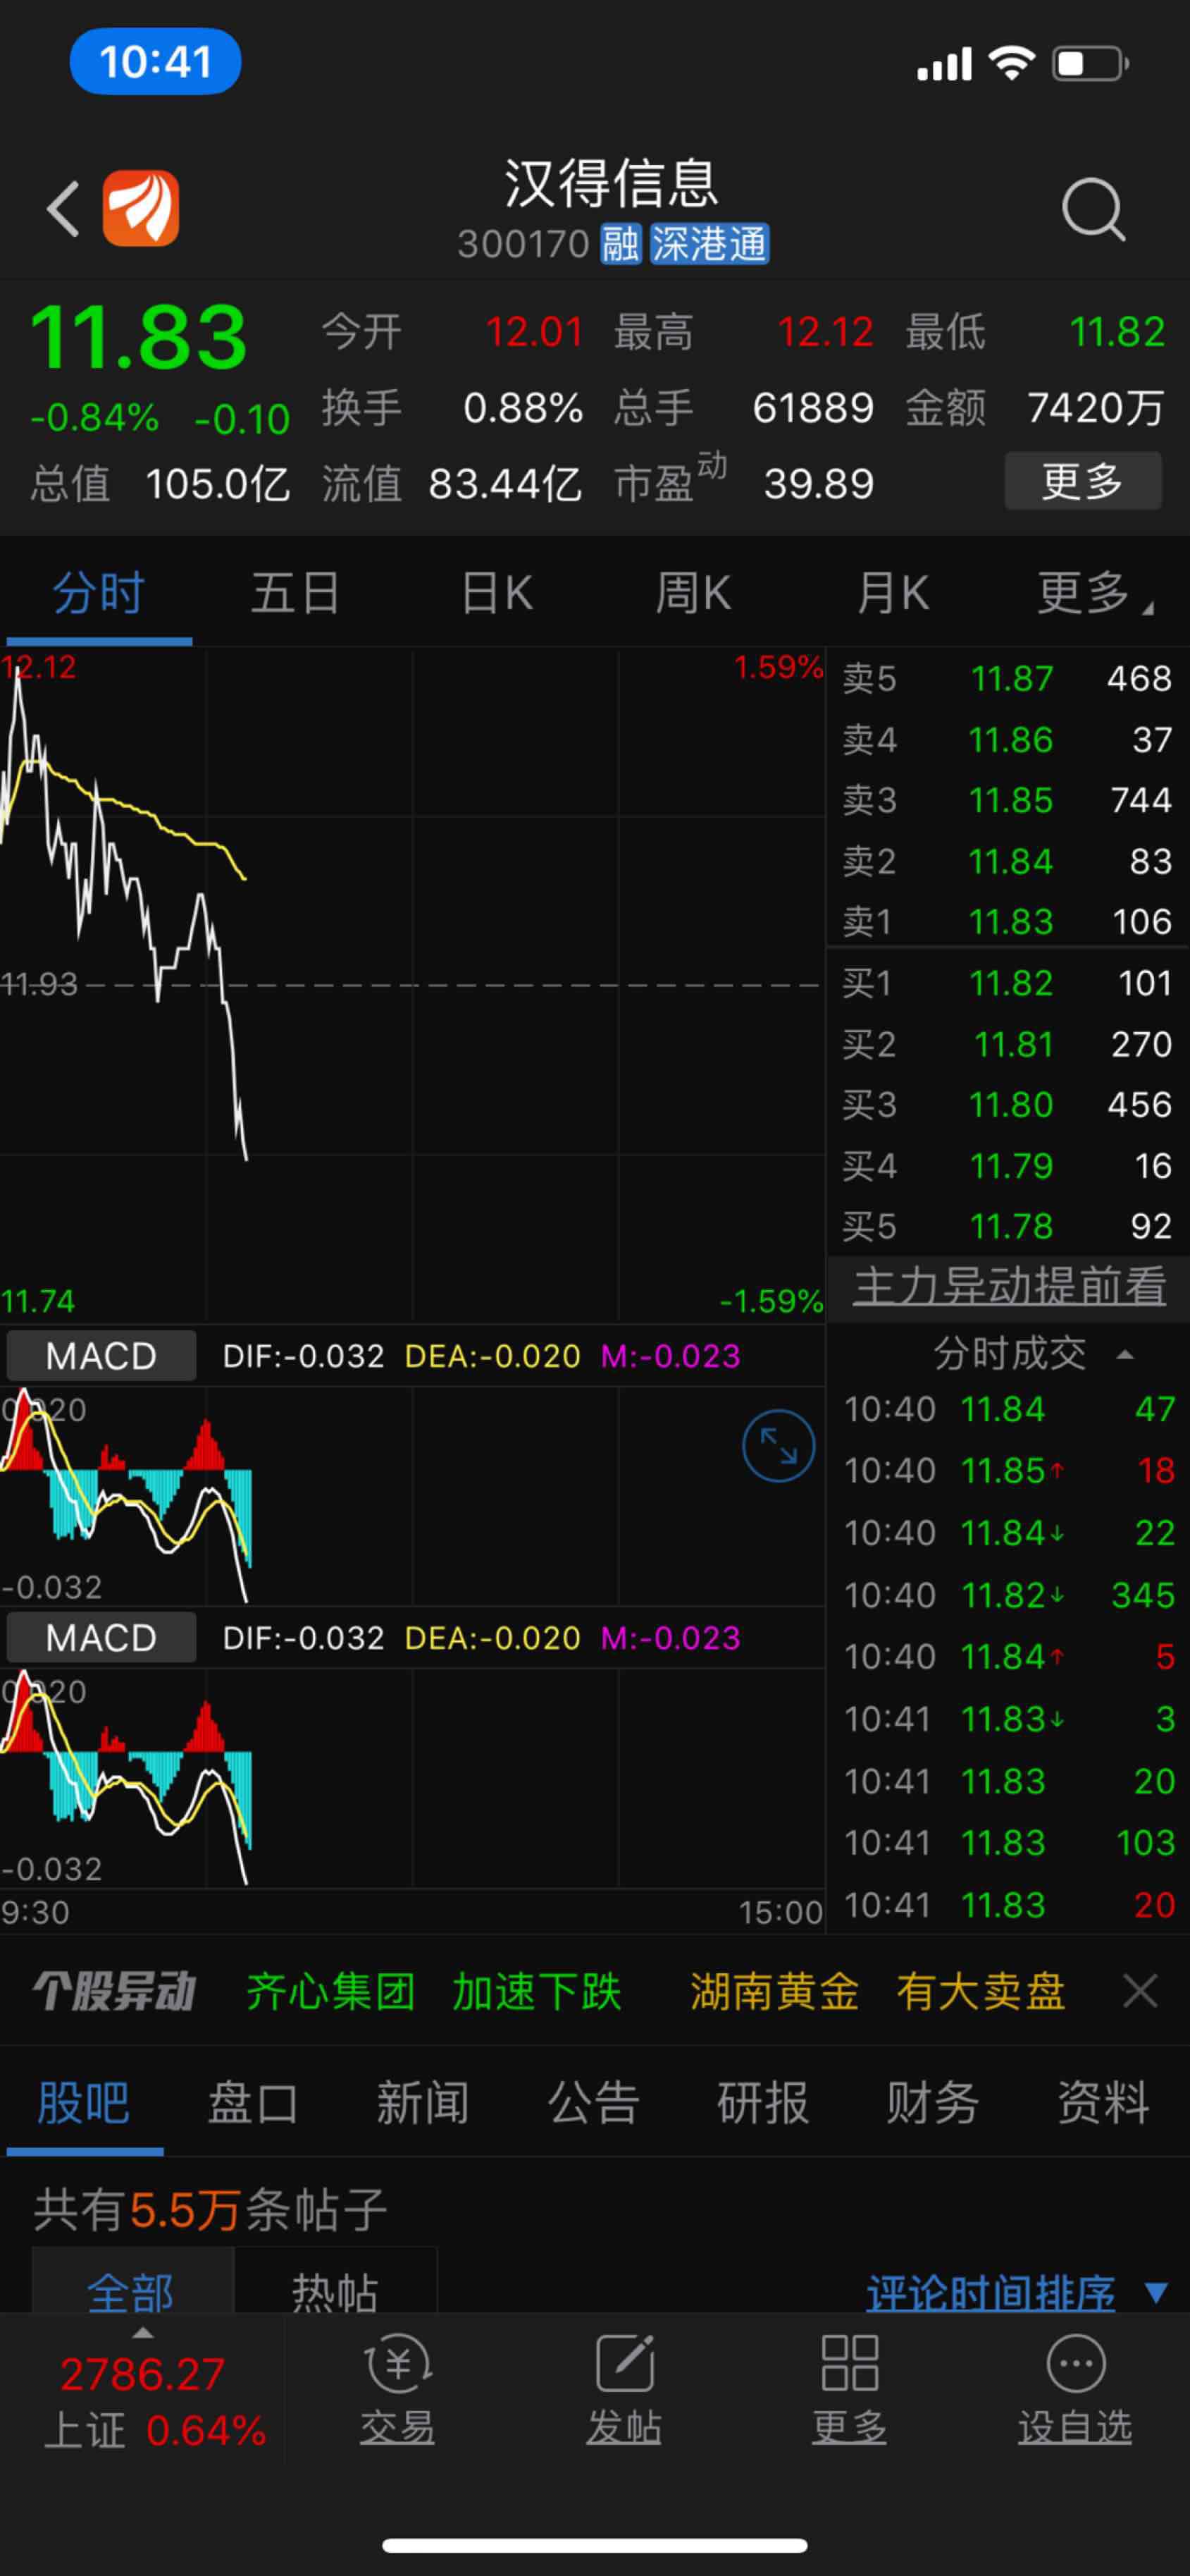Image resolution: width=1190 pixels, height=2576 pixels.
Task: Tap the 汉得信息 stock title
Action: pos(612,183)
